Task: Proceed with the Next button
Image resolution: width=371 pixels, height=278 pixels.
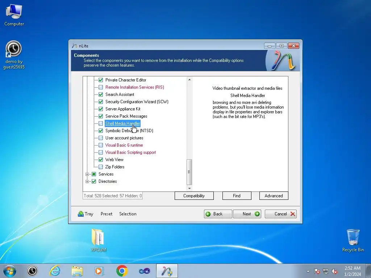Action: pyautogui.click(x=247, y=214)
